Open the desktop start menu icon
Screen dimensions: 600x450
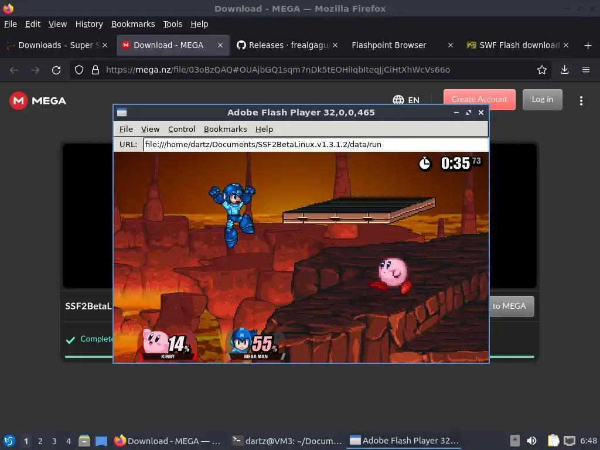pos(9,441)
